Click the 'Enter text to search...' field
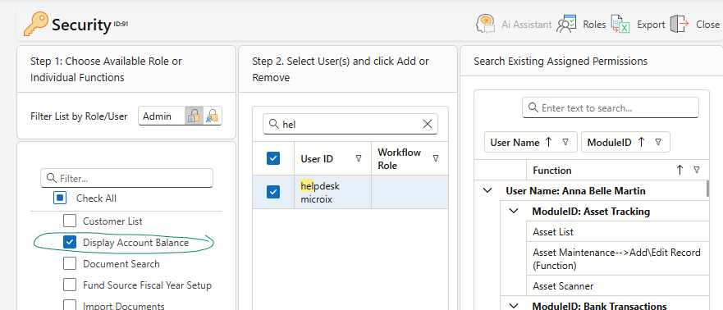 pos(611,107)
